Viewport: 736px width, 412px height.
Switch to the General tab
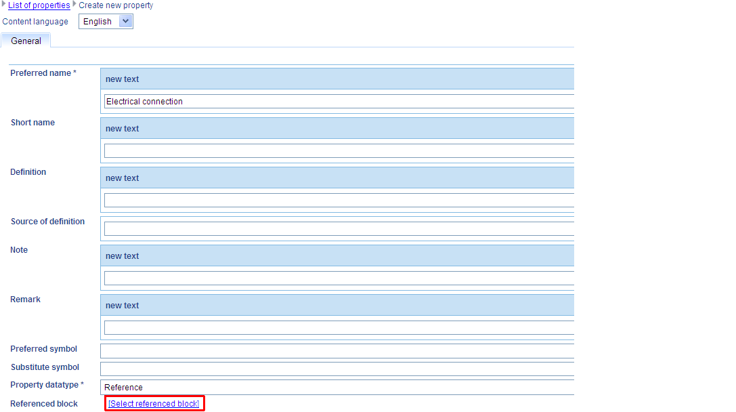tap(26, 41)
